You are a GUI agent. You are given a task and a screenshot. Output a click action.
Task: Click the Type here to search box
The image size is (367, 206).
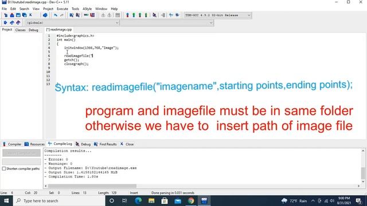(x=59, y=201)
